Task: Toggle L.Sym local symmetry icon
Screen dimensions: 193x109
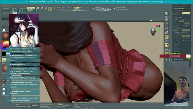Action: 166,50
